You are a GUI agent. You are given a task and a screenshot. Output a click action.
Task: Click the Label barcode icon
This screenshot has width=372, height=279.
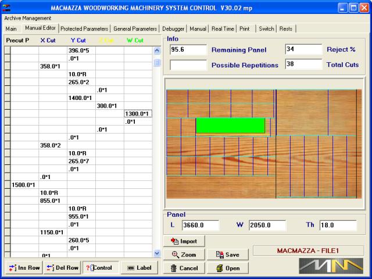[x=131, y=268]
